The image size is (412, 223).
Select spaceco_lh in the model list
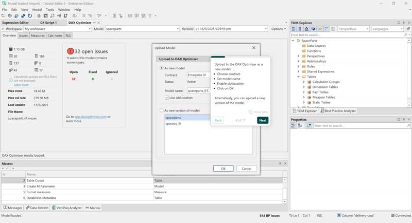pyautogui.click(x=174, y=124)
